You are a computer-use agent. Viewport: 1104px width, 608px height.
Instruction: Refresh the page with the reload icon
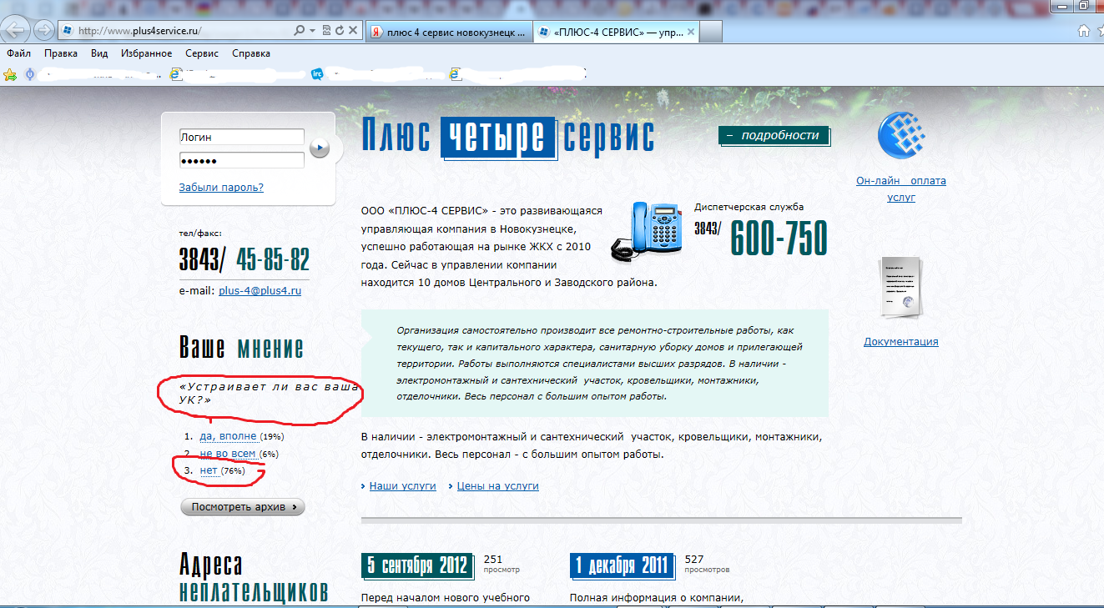point(340,31)
